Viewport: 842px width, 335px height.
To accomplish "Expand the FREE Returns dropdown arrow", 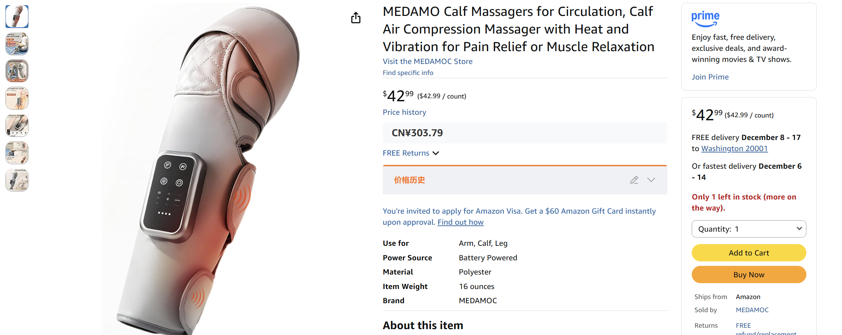I will pos(436,153).
